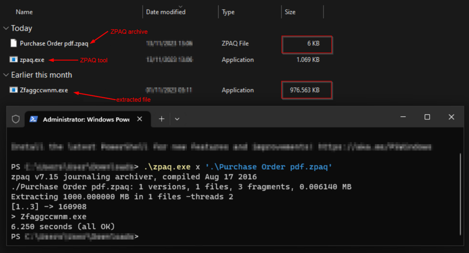Sort files by Type column header
The width and height of the screenshot is (469, 253).
pos(228,12)
